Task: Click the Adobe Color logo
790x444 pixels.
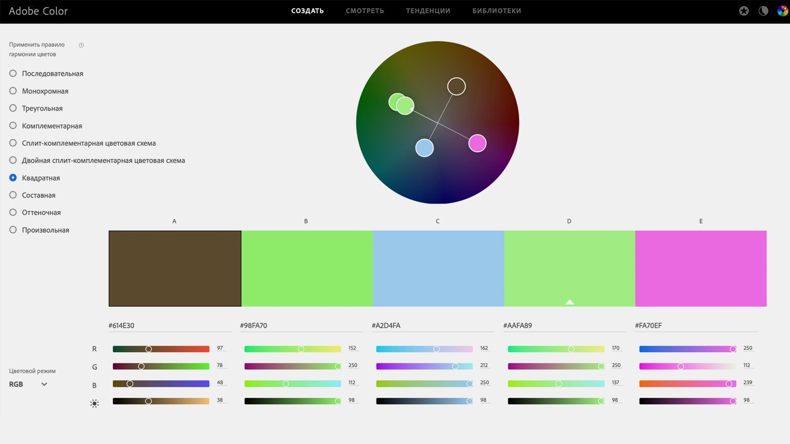Action: [38, 11]
